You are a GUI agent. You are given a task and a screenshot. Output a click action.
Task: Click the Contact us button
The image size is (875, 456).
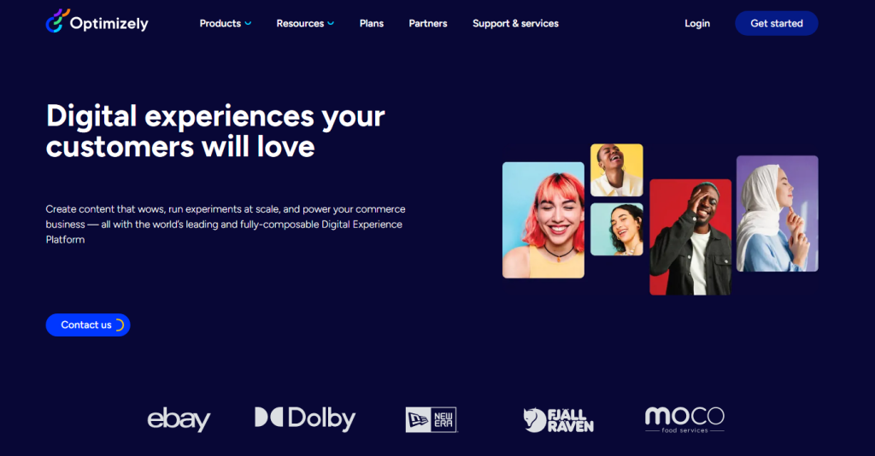(88, 325)
